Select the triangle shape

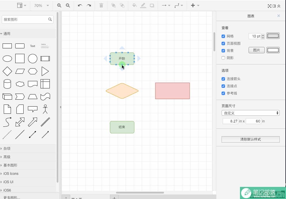pyautogui.click(x=45, y=71)
